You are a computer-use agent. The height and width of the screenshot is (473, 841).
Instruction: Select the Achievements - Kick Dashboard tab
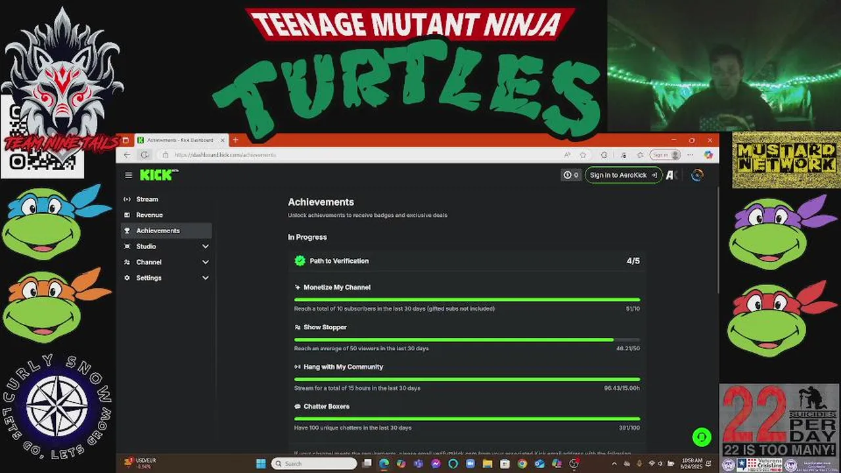(x=180, y=140)
